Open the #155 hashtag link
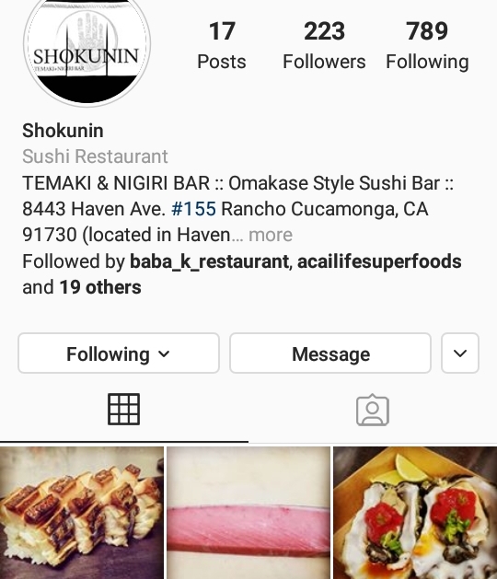This screenshot has height=579, width=497. click(x=194, y=209)
